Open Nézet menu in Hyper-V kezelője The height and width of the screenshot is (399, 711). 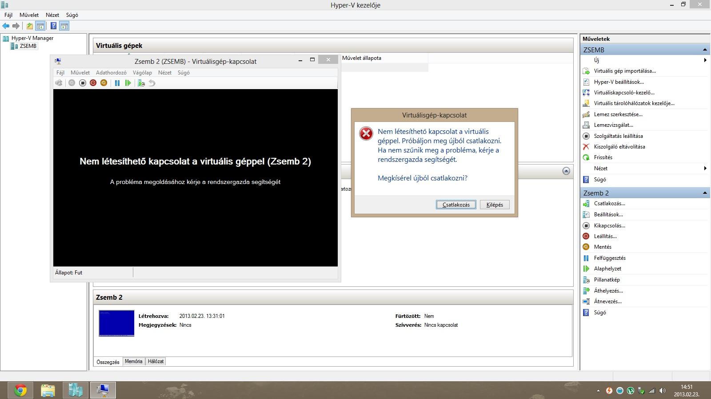click(52, 15)
